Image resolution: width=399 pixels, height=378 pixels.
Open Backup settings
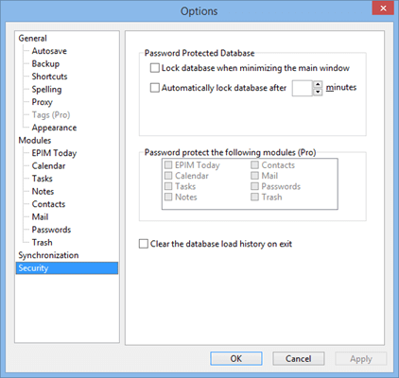tap(45, 64)
